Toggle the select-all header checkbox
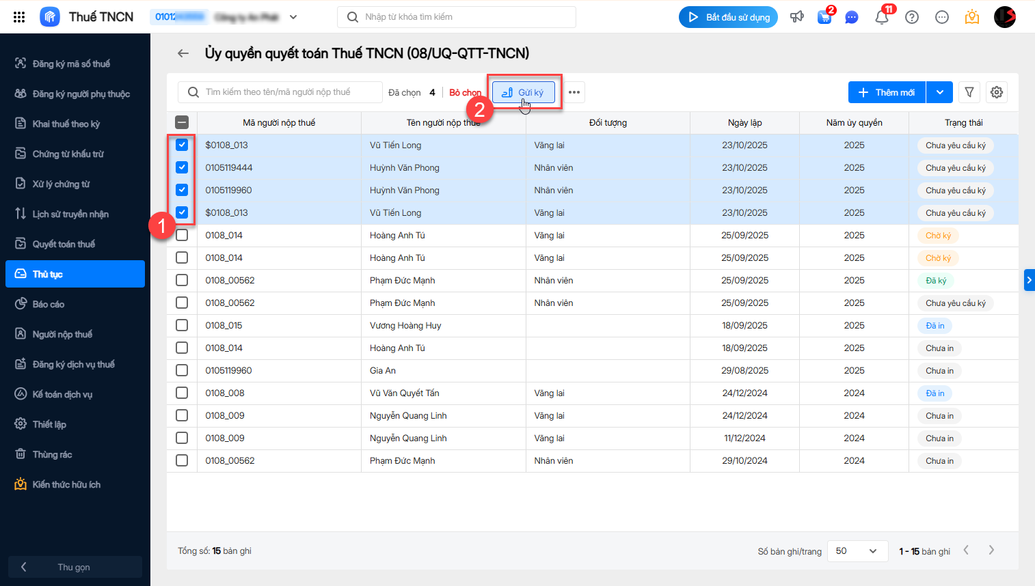The width and height of the screenshot is (1035, 586). 182,122
